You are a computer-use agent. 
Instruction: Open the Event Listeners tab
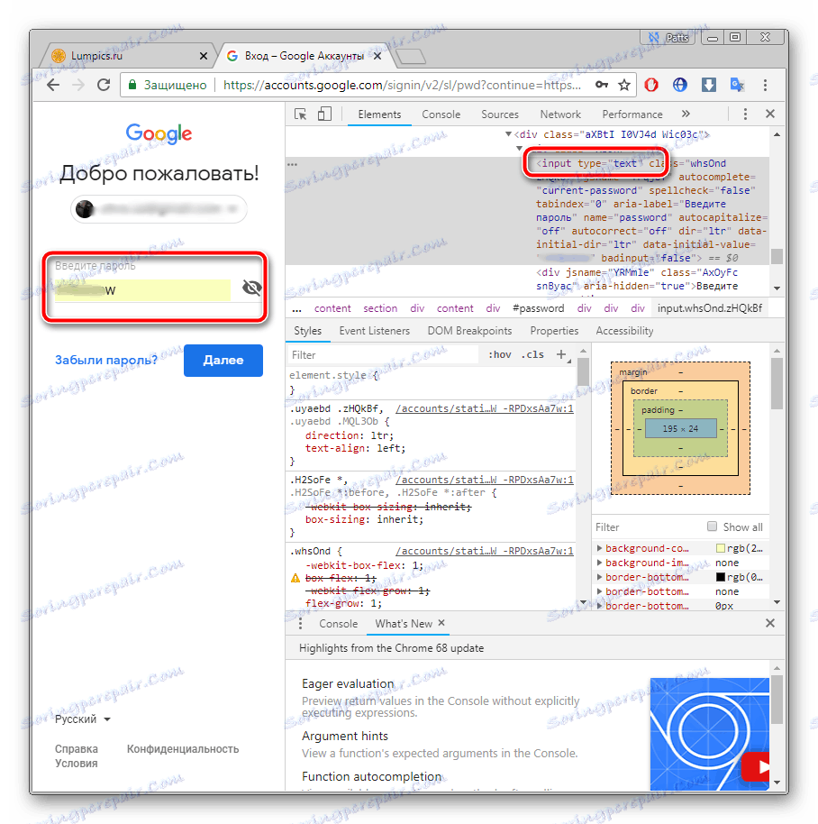375,331
